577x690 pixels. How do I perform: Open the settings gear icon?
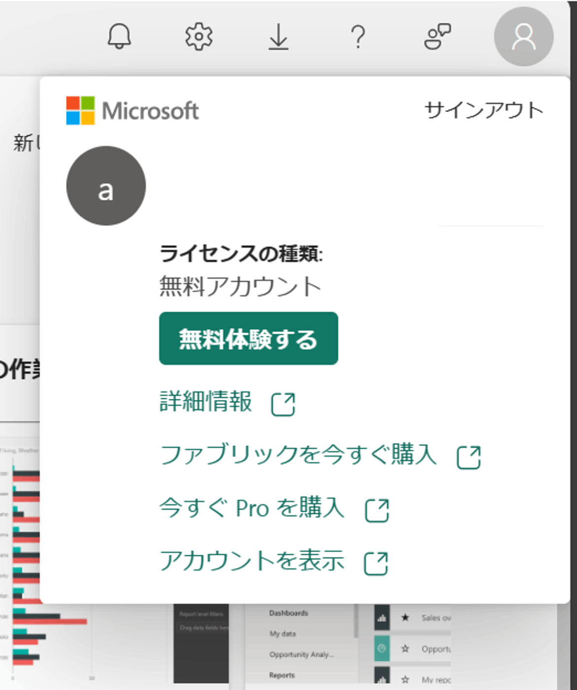tap(199, 36)
